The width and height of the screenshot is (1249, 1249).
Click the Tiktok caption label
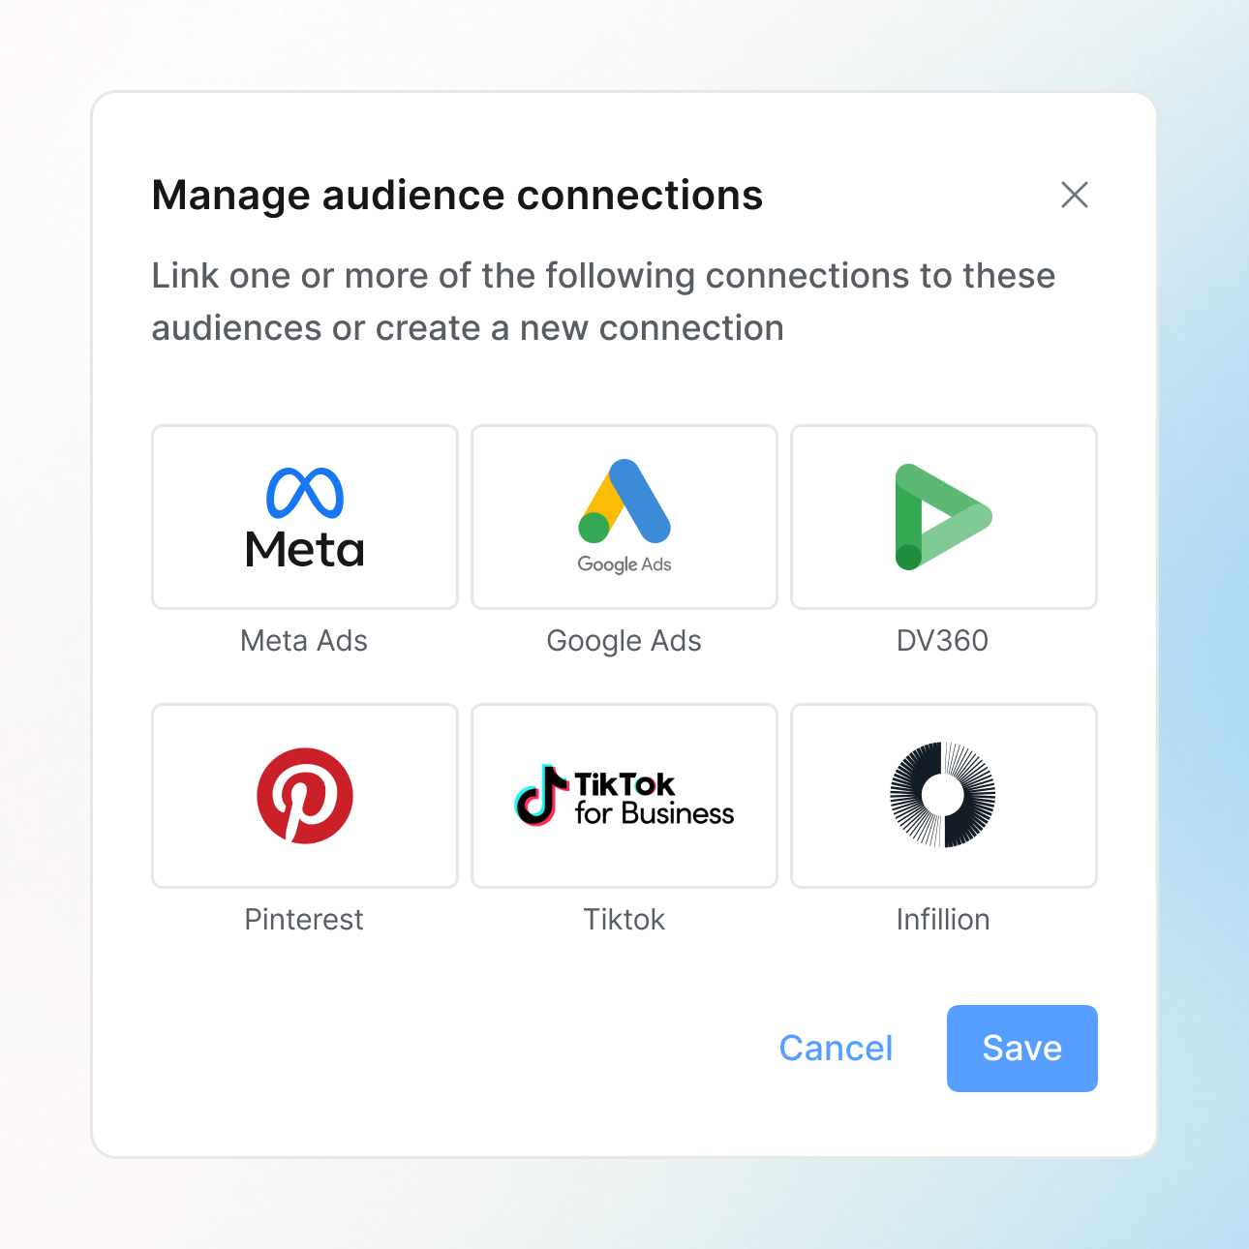pyautogui.click(x=624, y=920)
